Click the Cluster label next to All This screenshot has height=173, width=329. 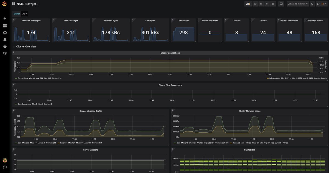[17, 14]
